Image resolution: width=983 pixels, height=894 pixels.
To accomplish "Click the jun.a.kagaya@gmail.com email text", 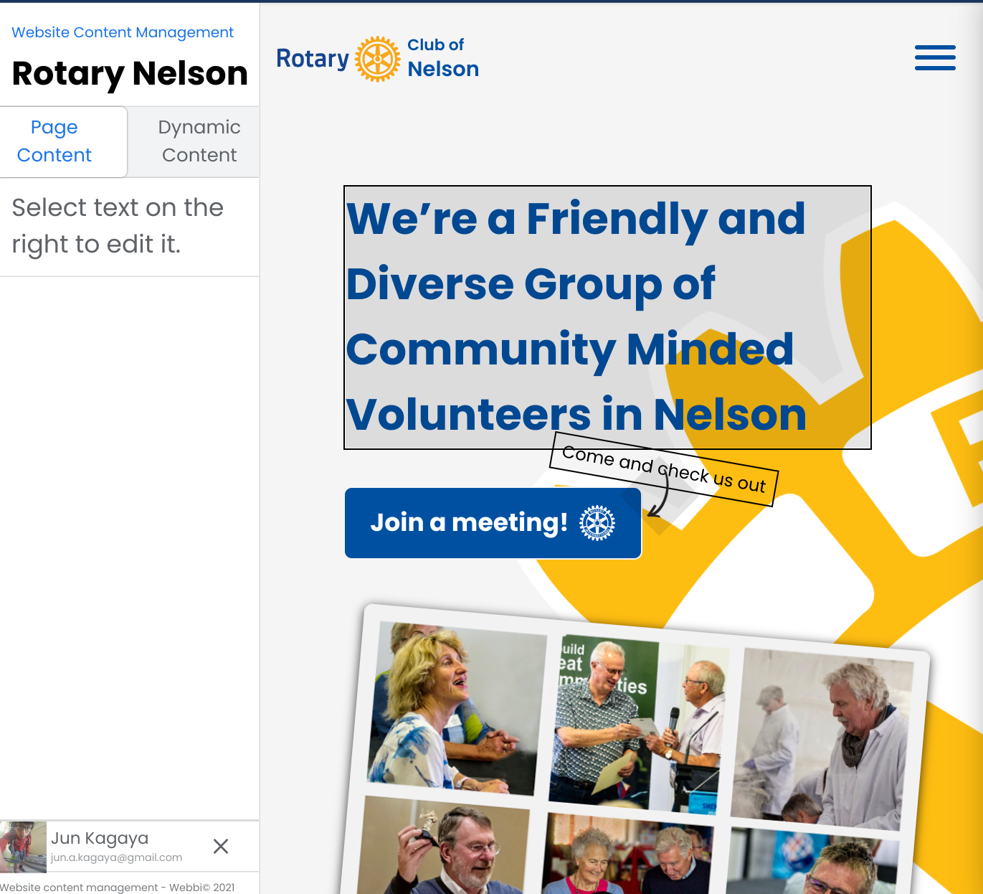I will (116, 857).
